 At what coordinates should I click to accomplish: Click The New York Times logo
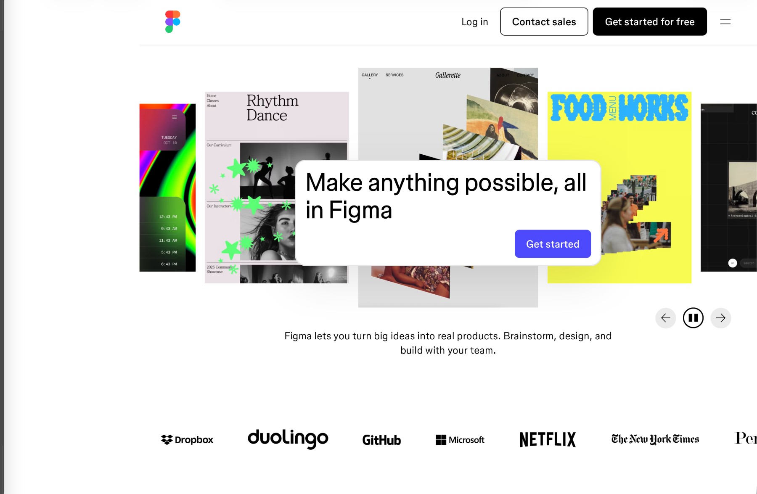(655, 439)
